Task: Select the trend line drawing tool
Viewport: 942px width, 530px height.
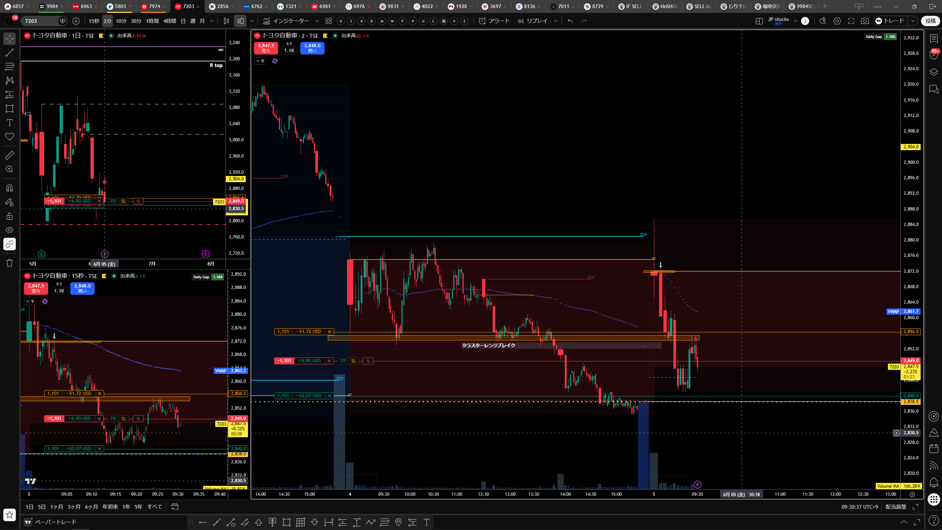Action: pyautogui.click(x=10, y=52)
